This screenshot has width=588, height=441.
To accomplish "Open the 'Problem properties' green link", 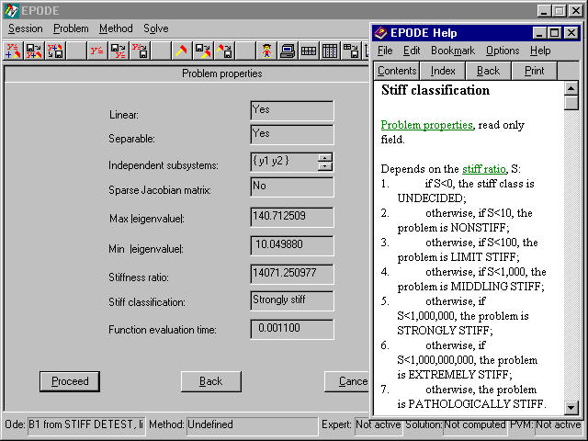I will pyautogui.click(x=426, y=125).
